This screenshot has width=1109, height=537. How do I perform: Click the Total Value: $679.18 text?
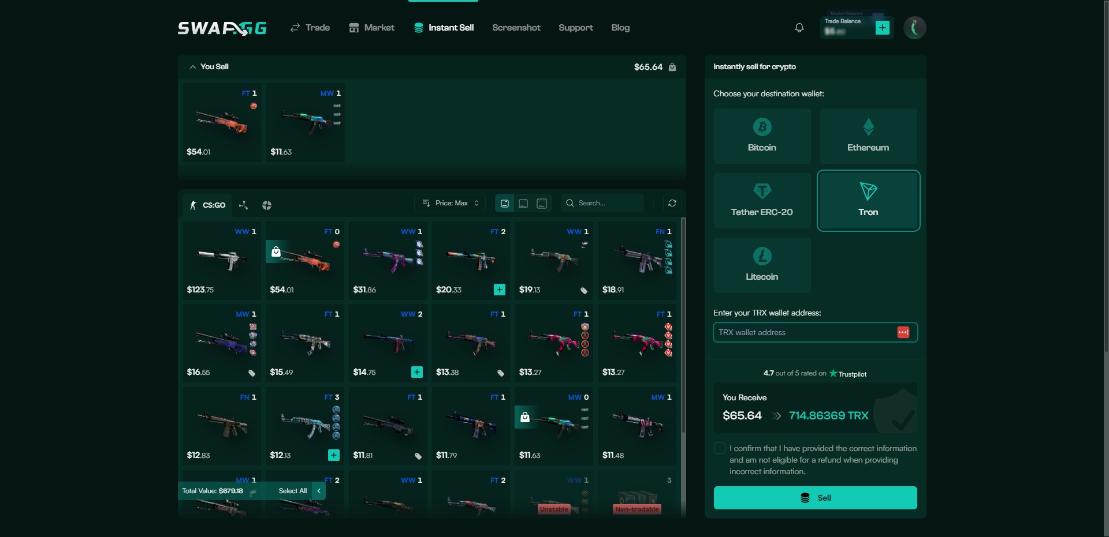click(x=213, y=491)
